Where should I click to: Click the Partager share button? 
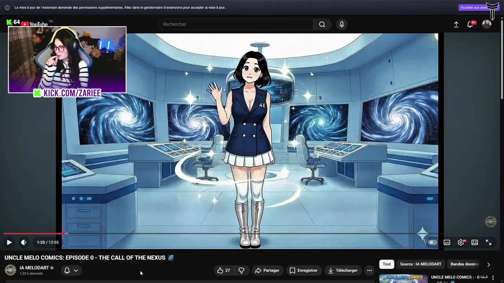pyautogui.click(x=267, y=270)
